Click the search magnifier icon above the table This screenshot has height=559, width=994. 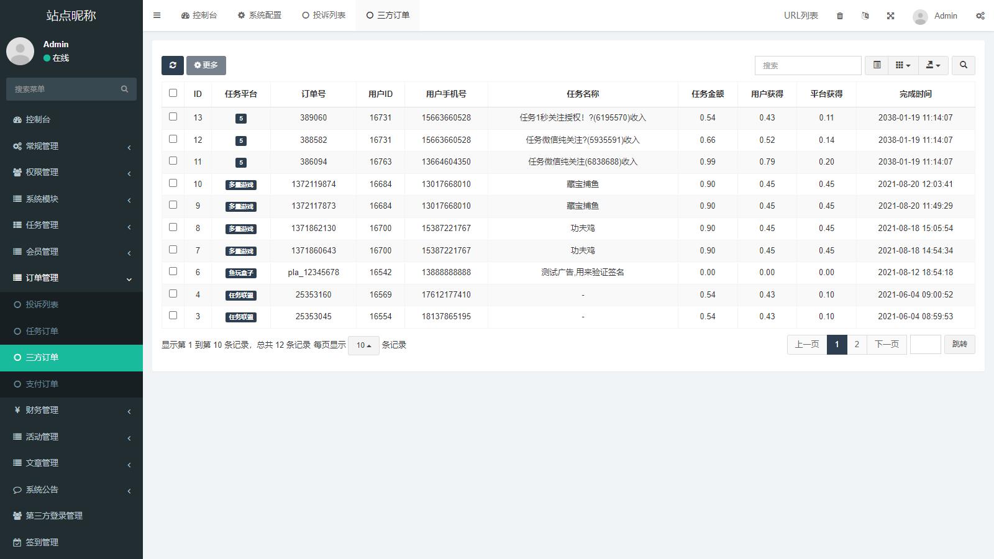click(x=963, y=65)
